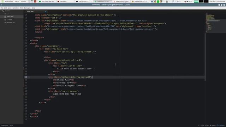This screenshot has height=127, width=226.
Task: Click the div class="container" line
Action: pos(48,46)
